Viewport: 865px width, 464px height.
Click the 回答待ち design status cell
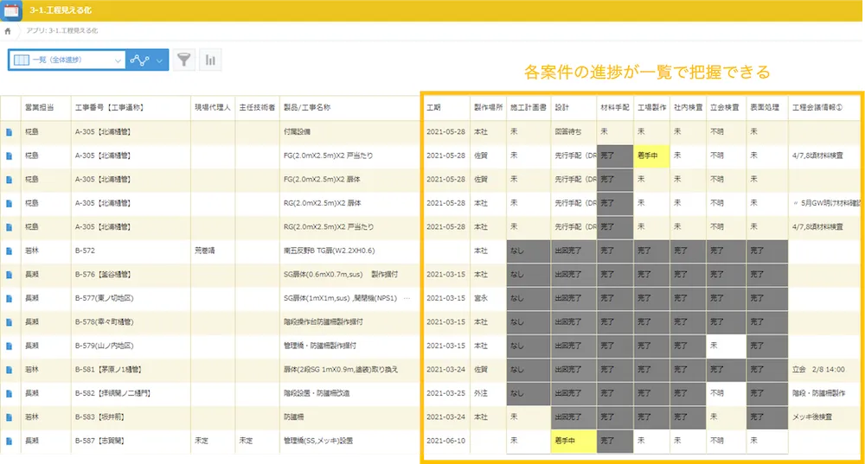pyautogui.click(x=569, y=131)
